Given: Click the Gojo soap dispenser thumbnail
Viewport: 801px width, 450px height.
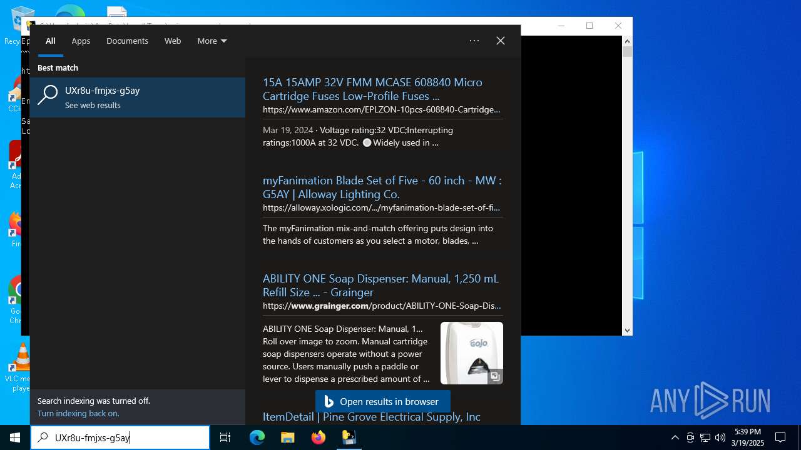Looking at the screenshot, I should (472, 353).
